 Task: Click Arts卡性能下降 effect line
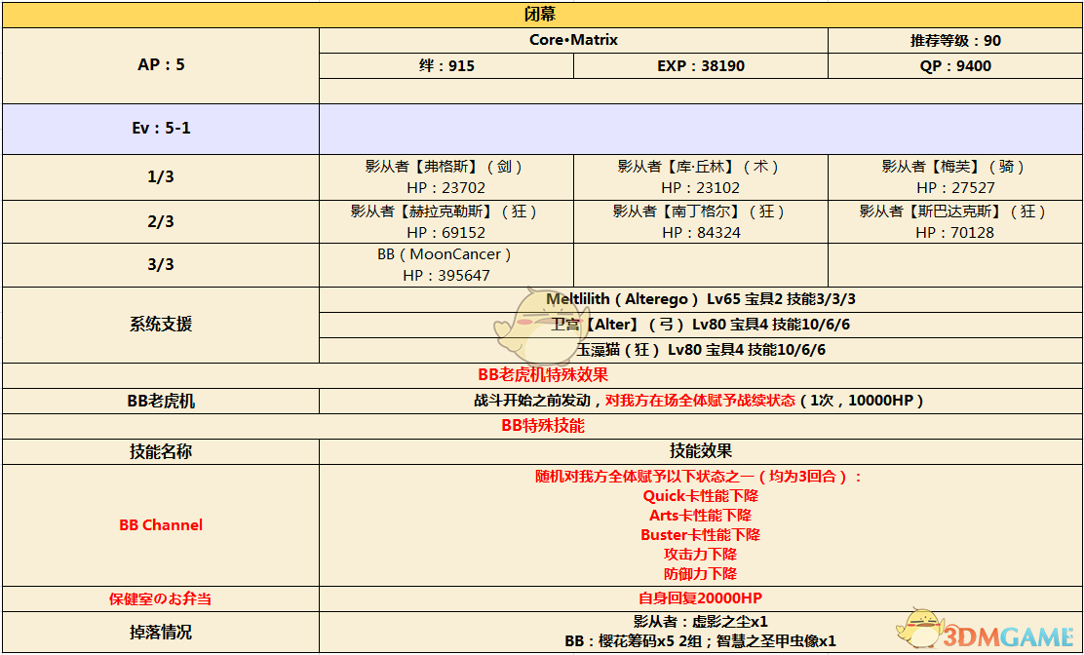pyautogui.click(x=700, y=516)
